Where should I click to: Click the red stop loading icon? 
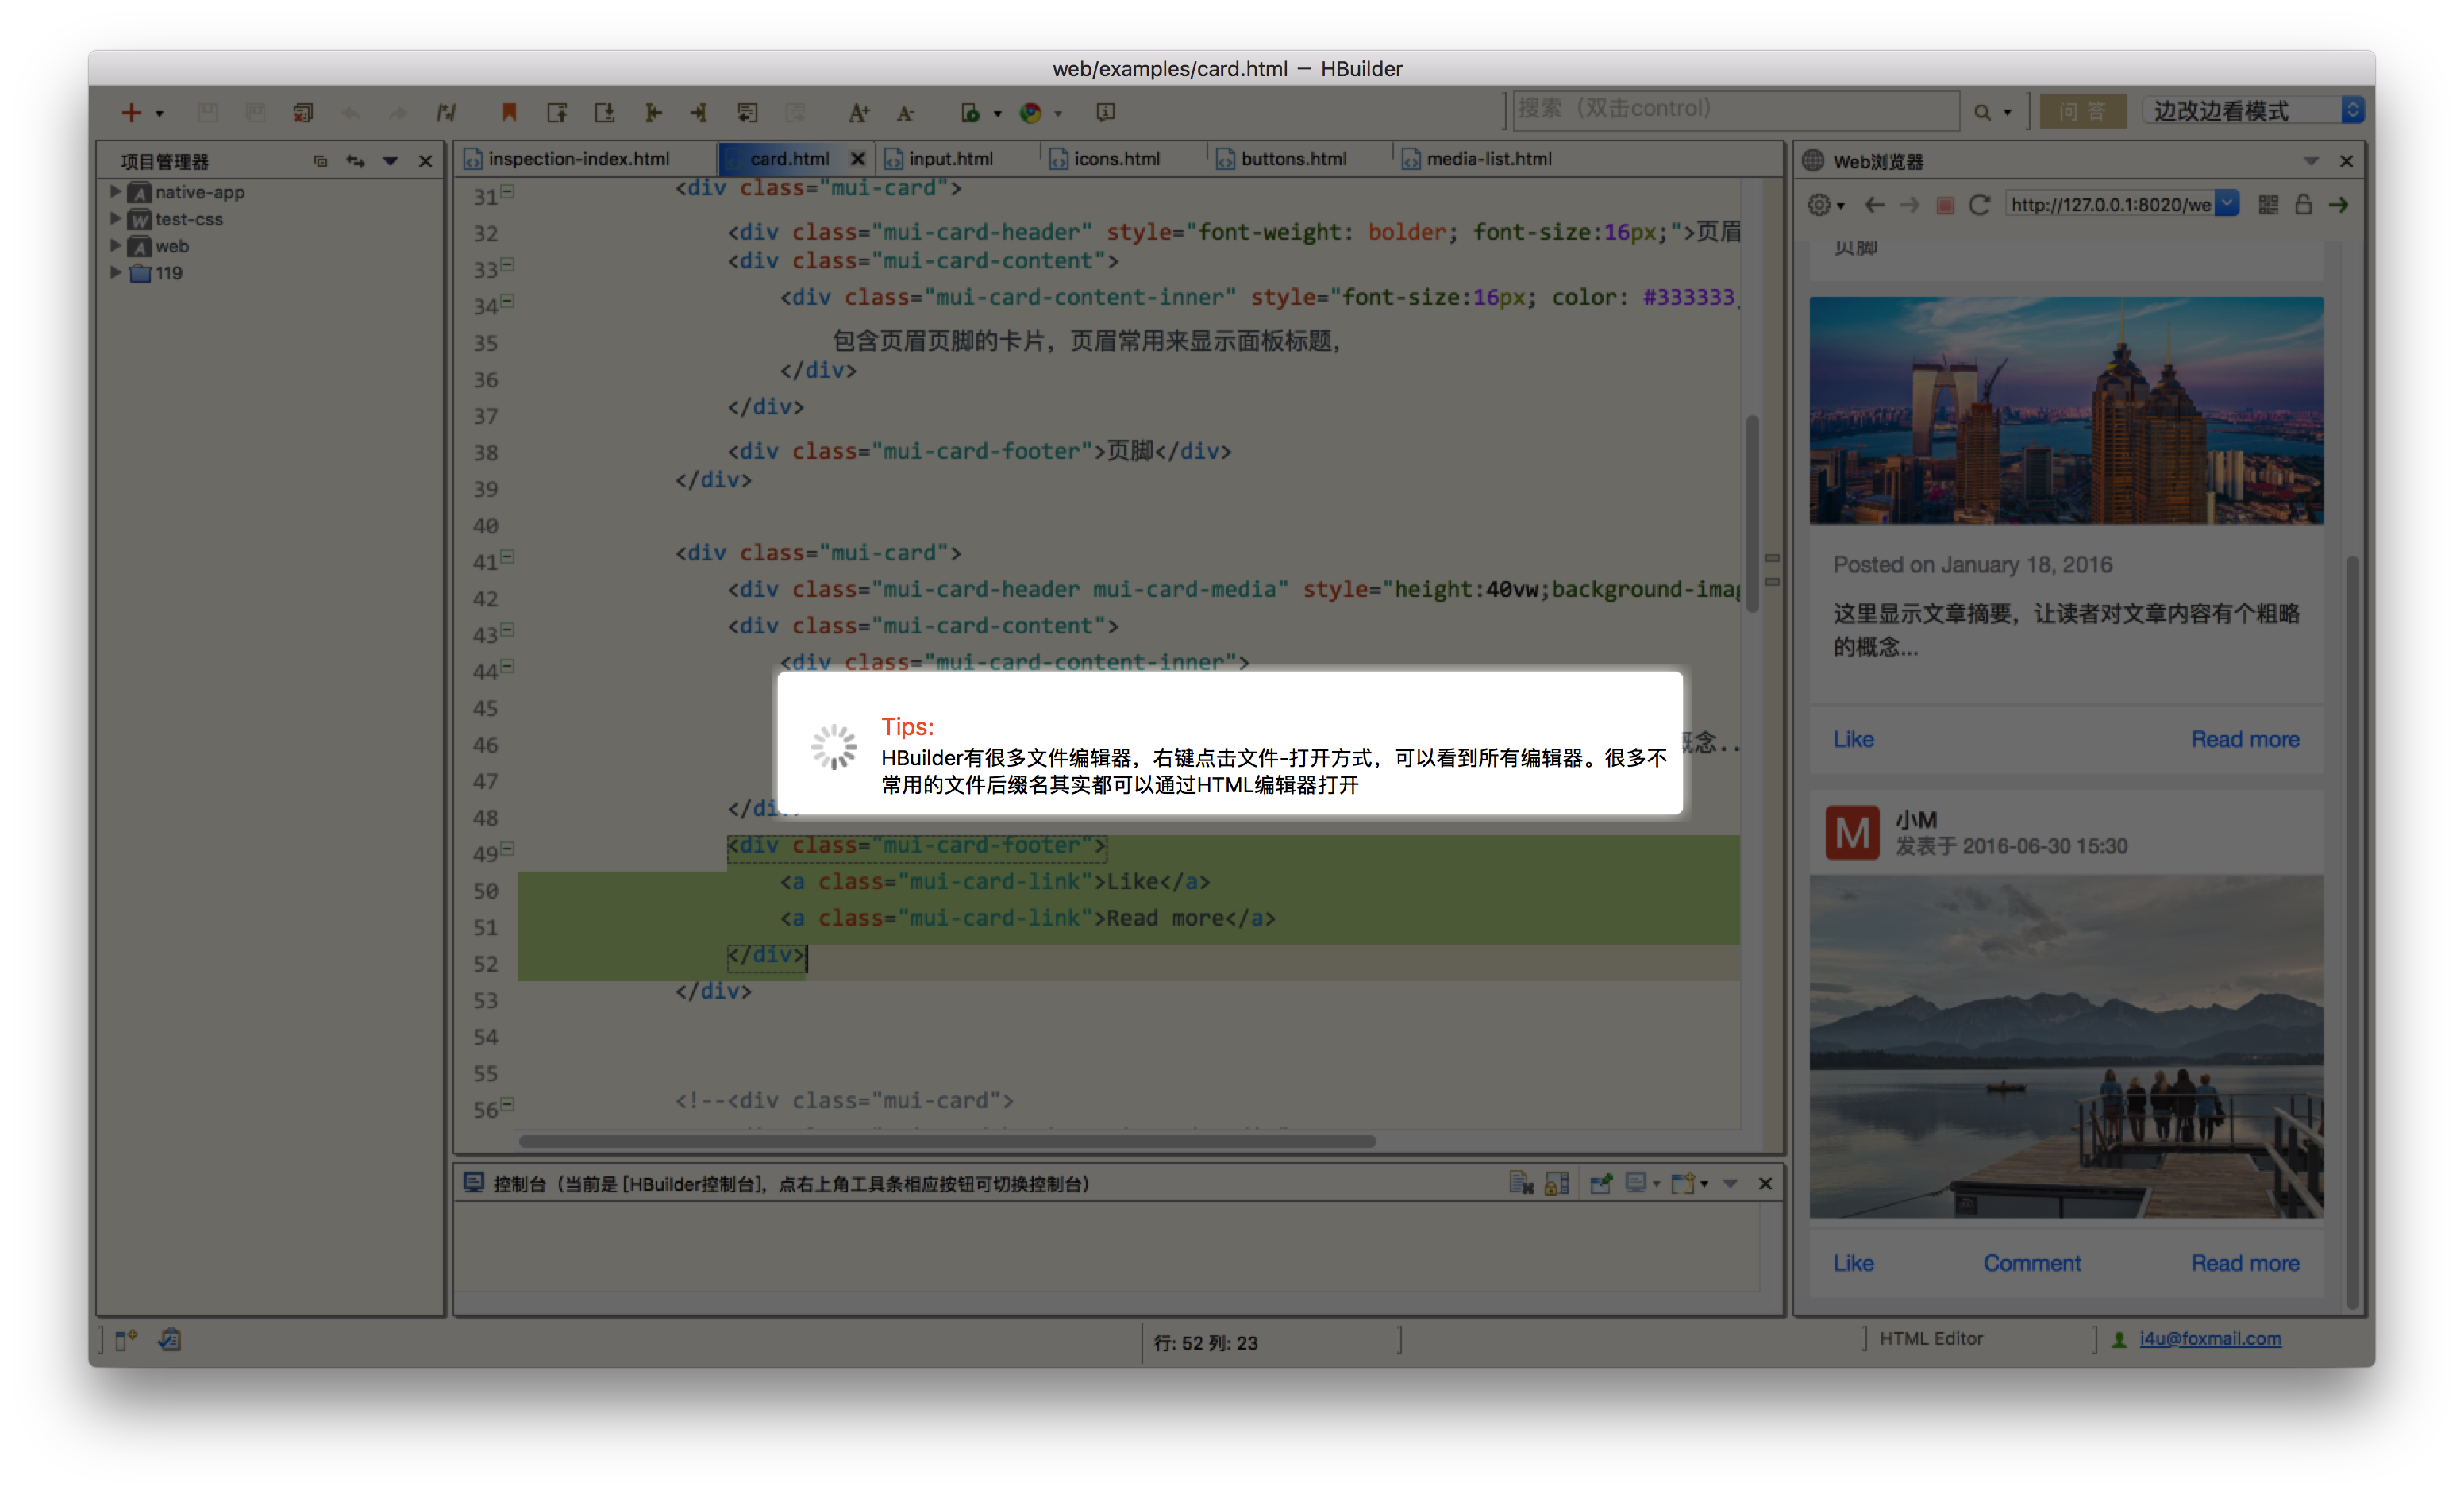click(x=1945, y=205)
